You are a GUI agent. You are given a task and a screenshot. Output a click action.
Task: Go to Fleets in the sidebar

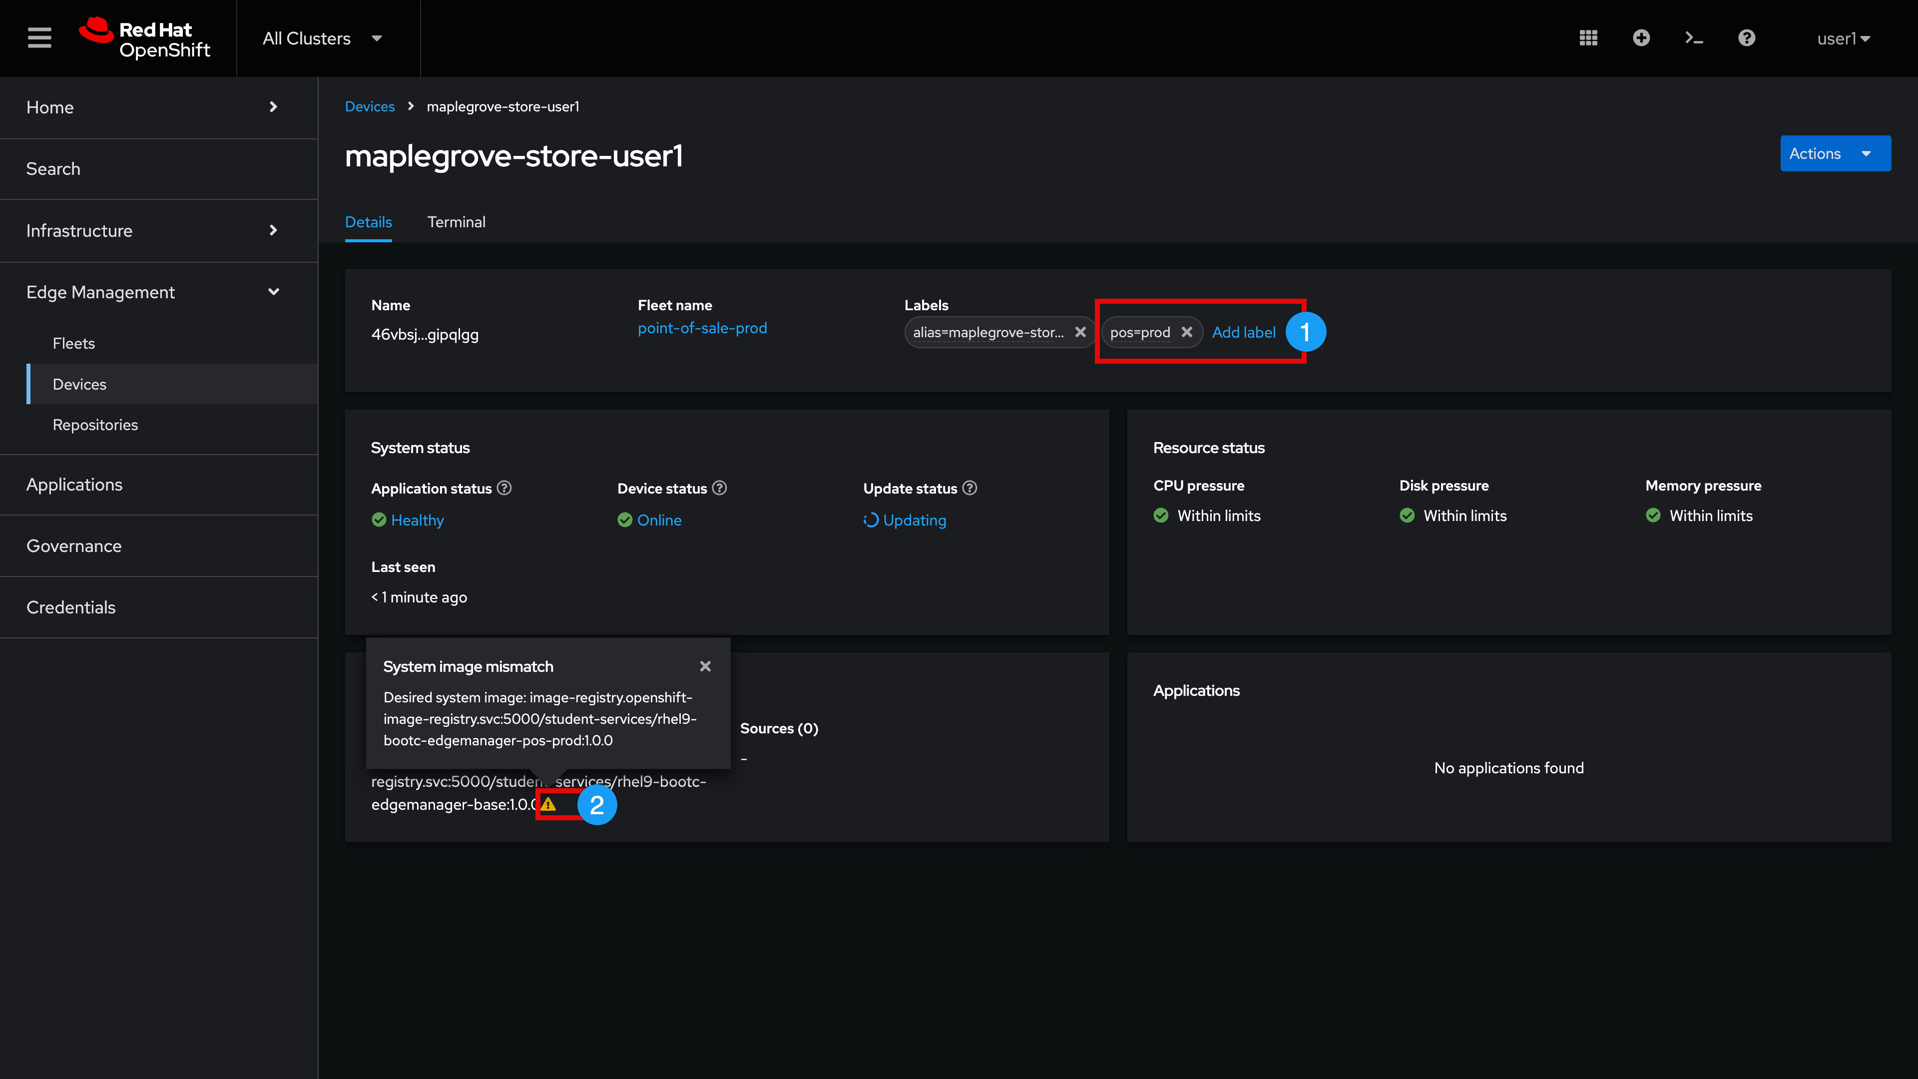point(172,343)
